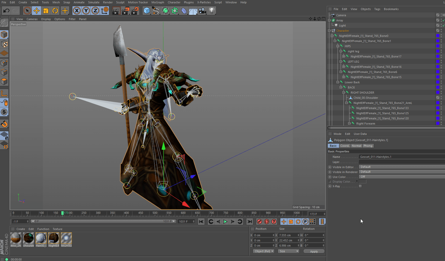Toggle autokeying button
Viewport: 445px width, 261px height.
pos(267,222)
